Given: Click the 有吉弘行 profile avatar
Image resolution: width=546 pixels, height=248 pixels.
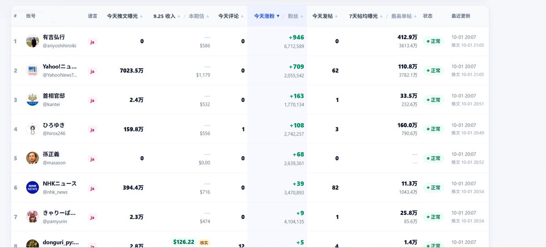Looking at the screenshot, I should 32,41.
